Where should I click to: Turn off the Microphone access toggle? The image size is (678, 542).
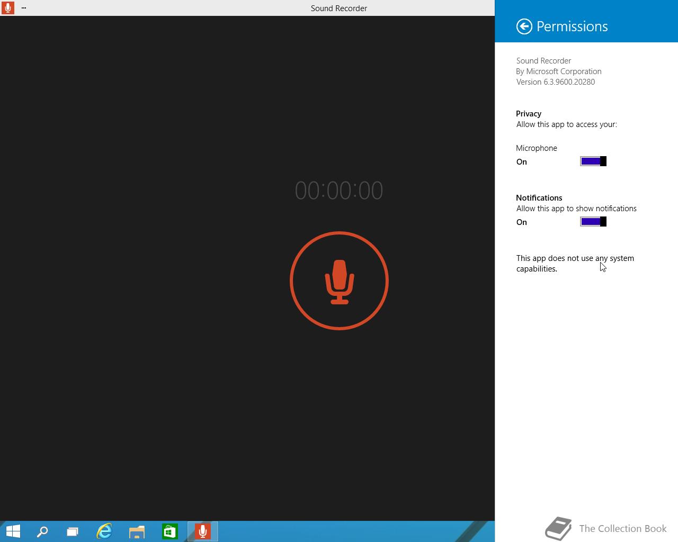point(593,161)
